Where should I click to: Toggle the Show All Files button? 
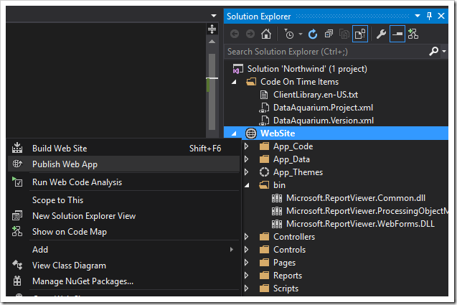[x=360, y=34]
